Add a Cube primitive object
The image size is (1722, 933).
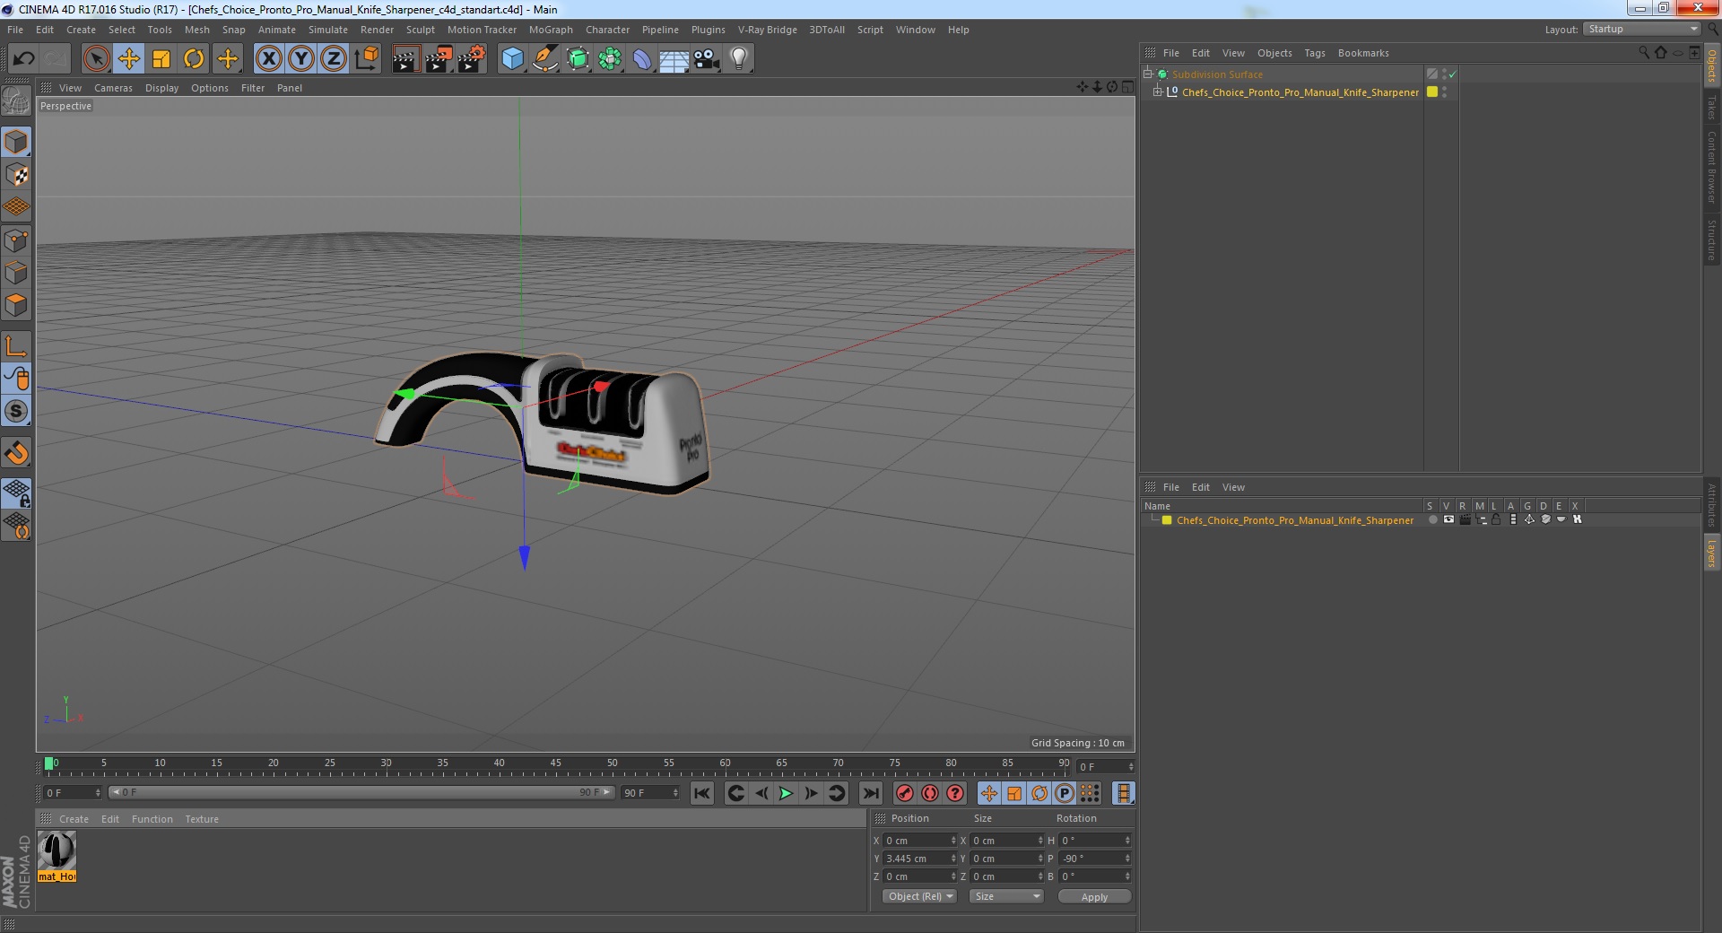click(512, 59)
